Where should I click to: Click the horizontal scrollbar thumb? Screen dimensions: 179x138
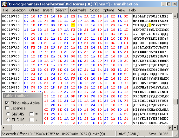click(9, 128)
